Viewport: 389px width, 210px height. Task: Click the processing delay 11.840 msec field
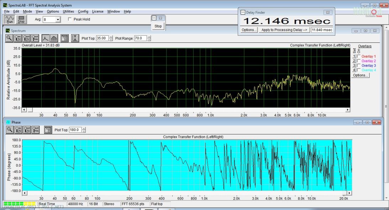click(x=322, y=30)
